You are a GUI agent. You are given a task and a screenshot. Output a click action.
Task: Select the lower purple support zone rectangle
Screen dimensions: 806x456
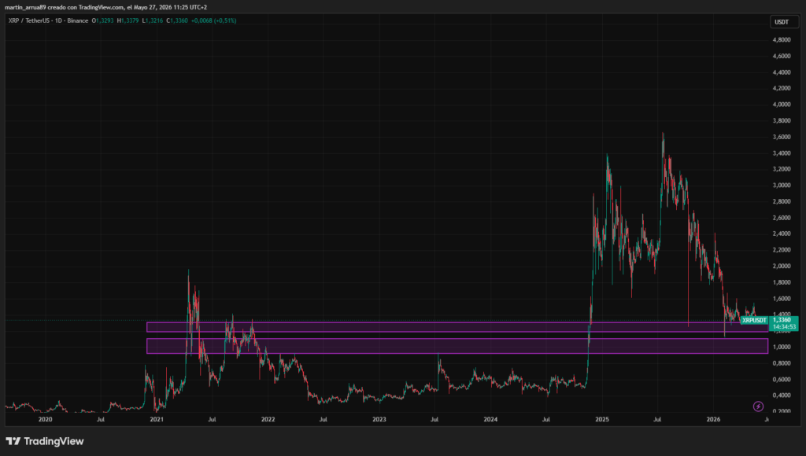(457, 346)
